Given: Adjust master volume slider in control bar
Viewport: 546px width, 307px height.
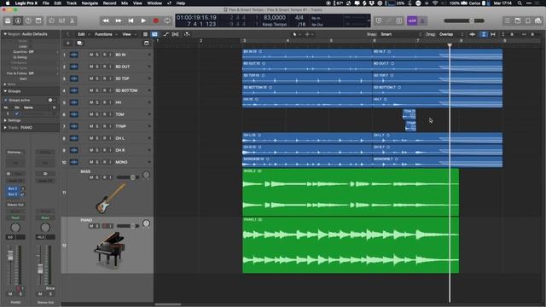Looking at the screenshot, I should [464, 20].
